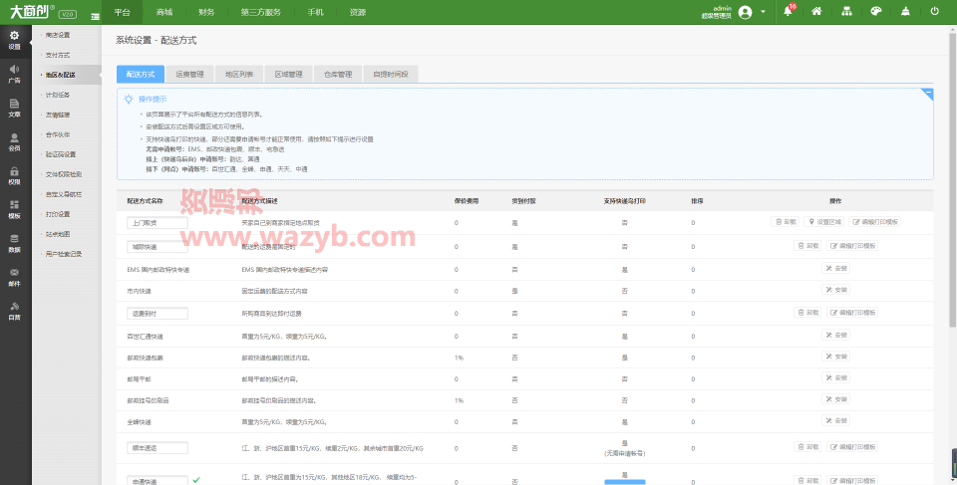957x485 pixels.
Task: Switch to the 地区列表 tab
Action: 239,74
